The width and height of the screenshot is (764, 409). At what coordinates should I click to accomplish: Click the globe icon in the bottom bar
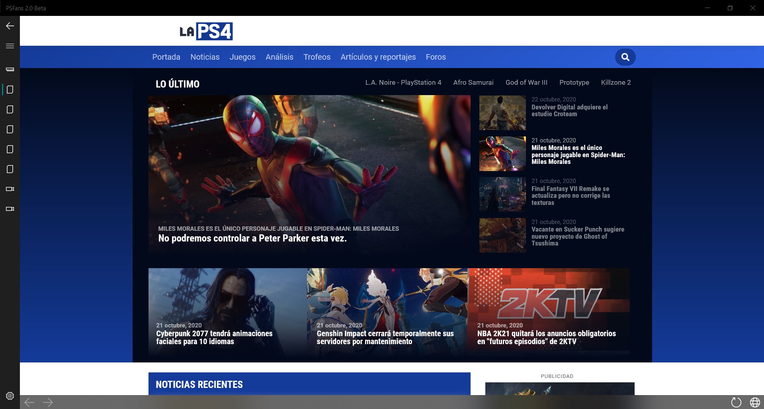tap(755, 402)
